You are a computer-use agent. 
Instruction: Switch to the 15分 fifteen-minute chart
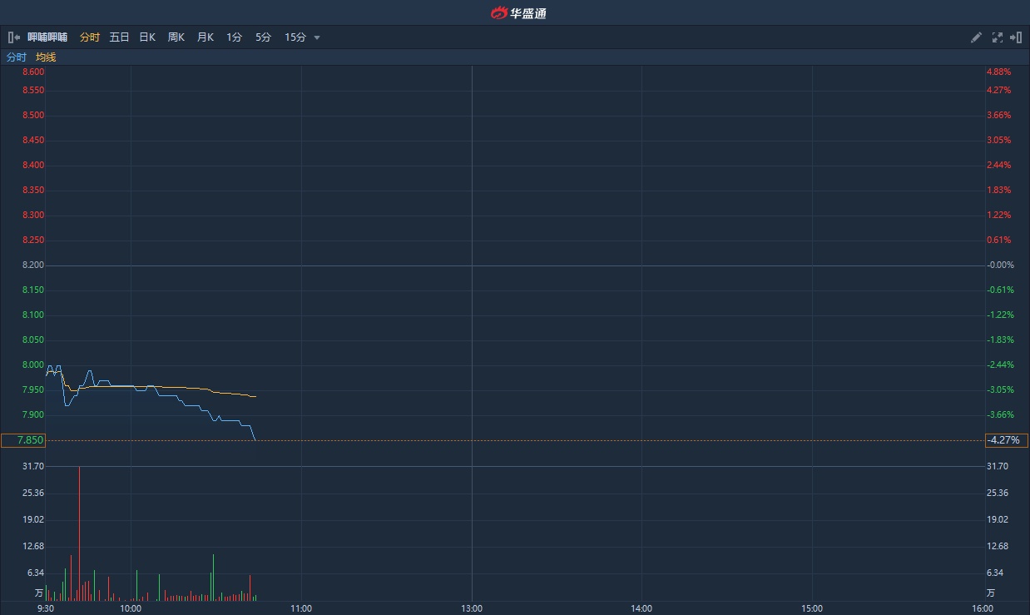(x=295, y=37)
